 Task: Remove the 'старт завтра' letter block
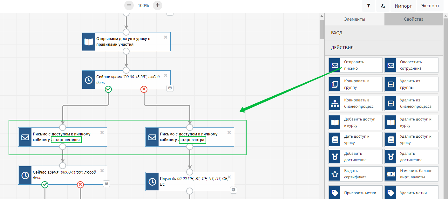(x=229, y=133)
